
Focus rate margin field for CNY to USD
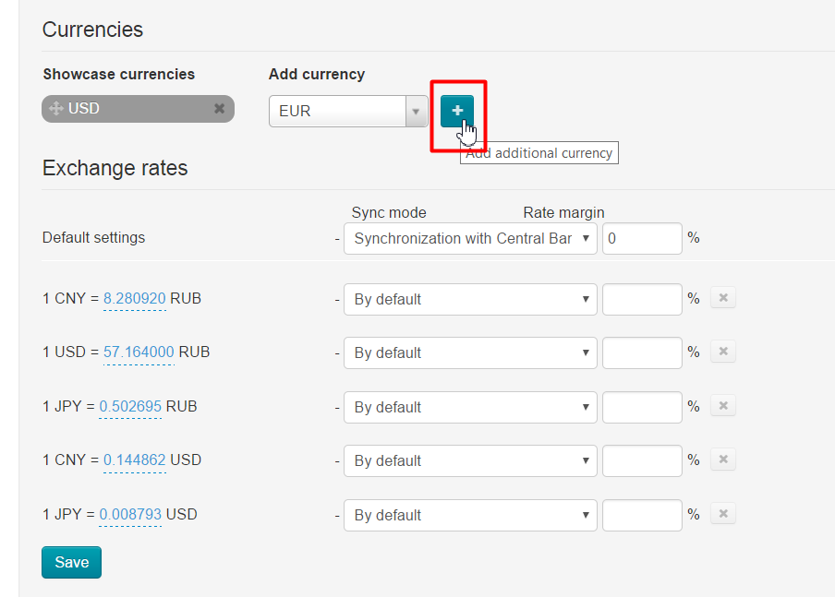coord(642,460)
